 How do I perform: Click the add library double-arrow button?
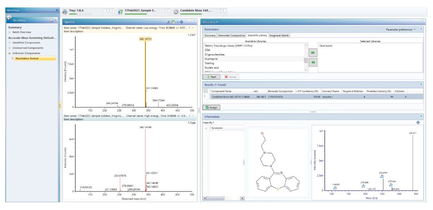click(x=313, y=53)
